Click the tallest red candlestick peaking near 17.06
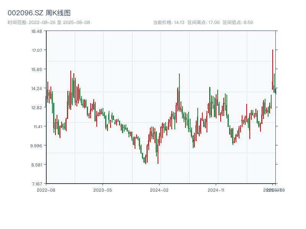Viewport: 306px width, 229px height. pos(273,69)
